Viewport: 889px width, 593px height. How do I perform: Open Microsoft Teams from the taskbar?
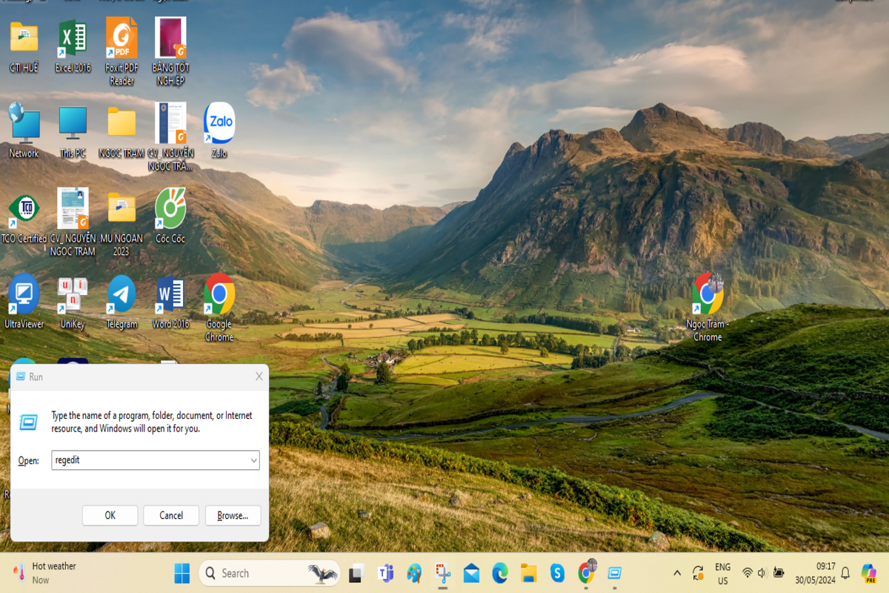[385, 573]
